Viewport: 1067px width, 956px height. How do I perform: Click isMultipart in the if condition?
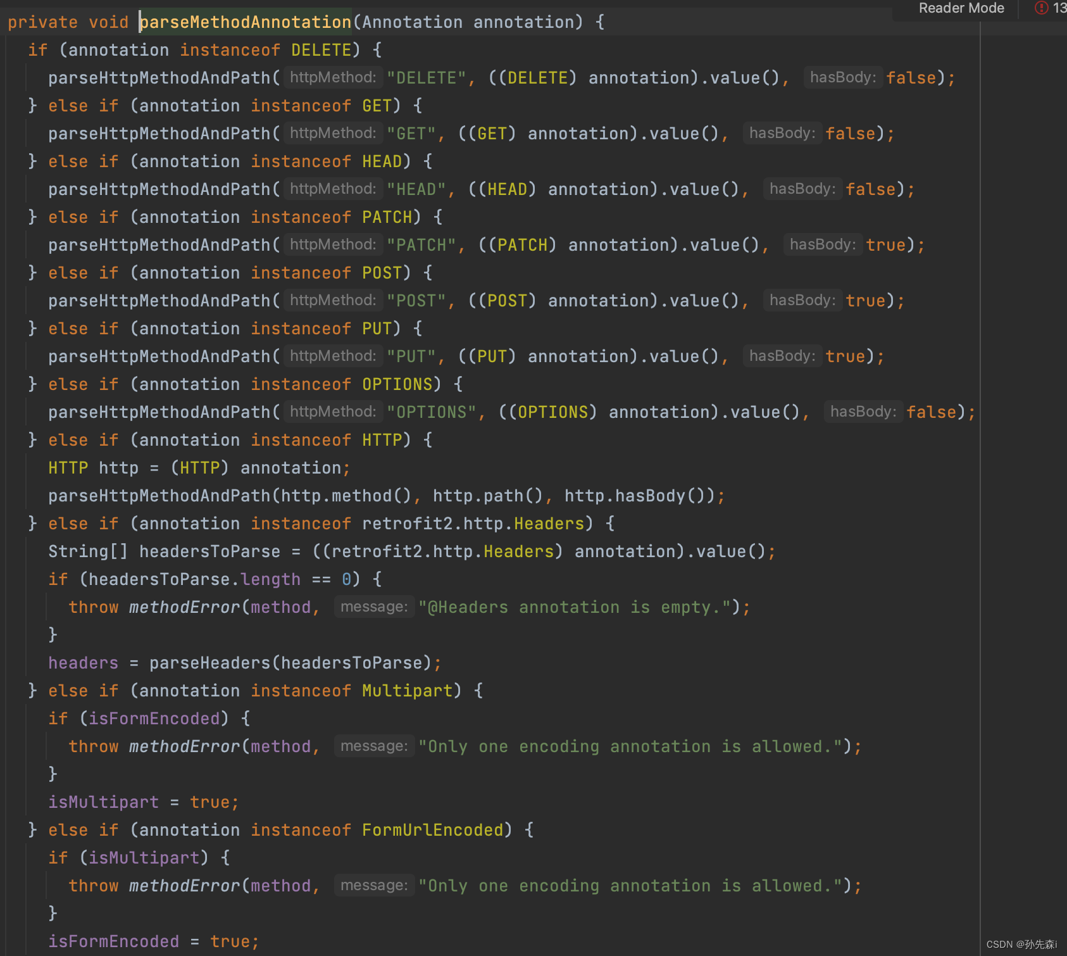click(144, 858)
